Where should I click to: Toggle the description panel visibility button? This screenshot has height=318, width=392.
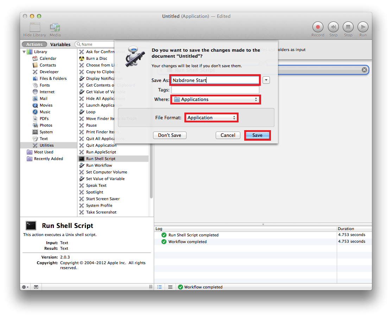[x=36, y=287]
